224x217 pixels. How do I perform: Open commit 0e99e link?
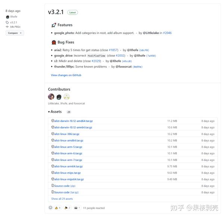pyautogui.click(x=137, y=67)
